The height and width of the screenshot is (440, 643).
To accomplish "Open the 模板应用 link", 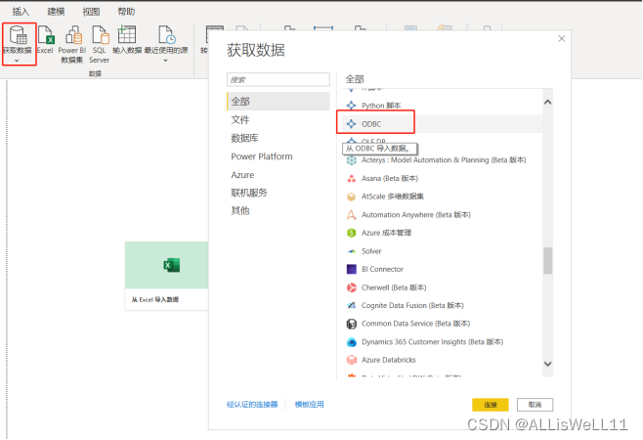I will [309, 404].
